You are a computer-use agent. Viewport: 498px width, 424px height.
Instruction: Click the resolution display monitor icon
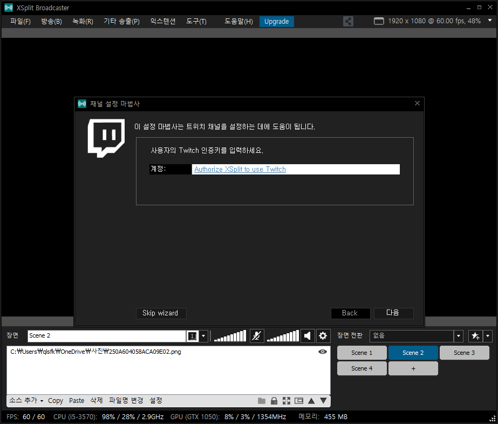pyautogui.click(x=379, y=21)
